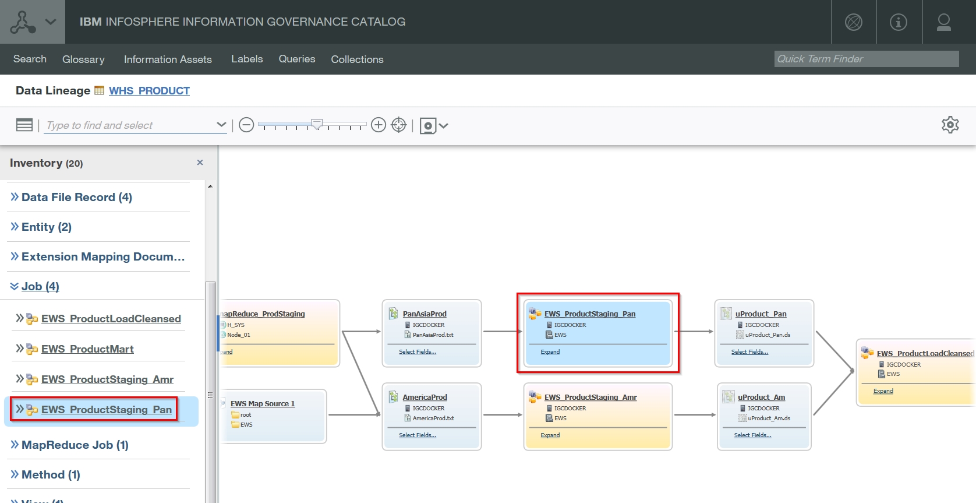Select EWS_ProductStaging_Amr in inventory
976x503 pixels.
pyautogui.click(x=107, y=379)
